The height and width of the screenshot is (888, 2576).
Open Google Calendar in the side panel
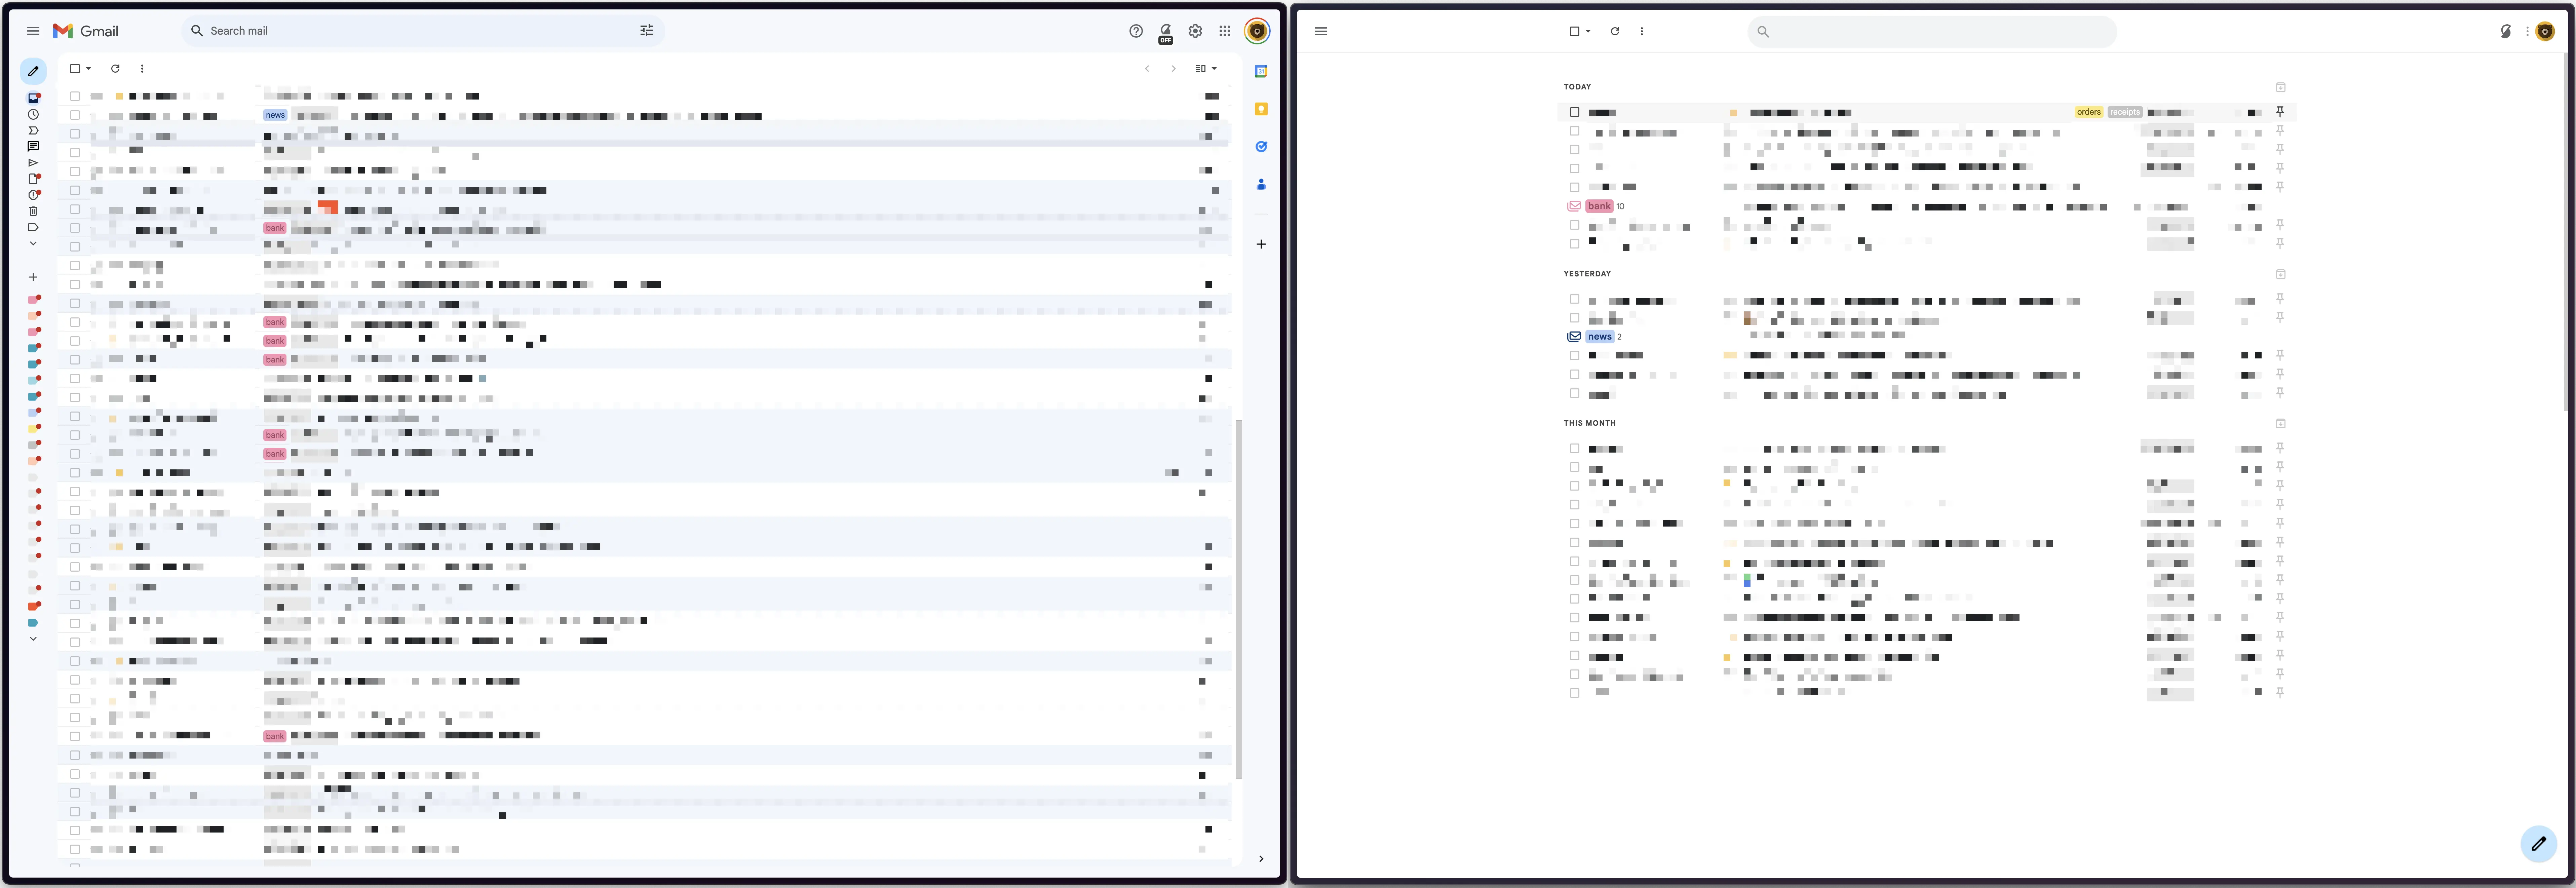tap(1261, 71)
